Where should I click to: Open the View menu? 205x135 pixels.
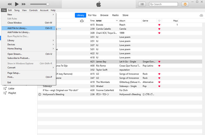point(24,10)
